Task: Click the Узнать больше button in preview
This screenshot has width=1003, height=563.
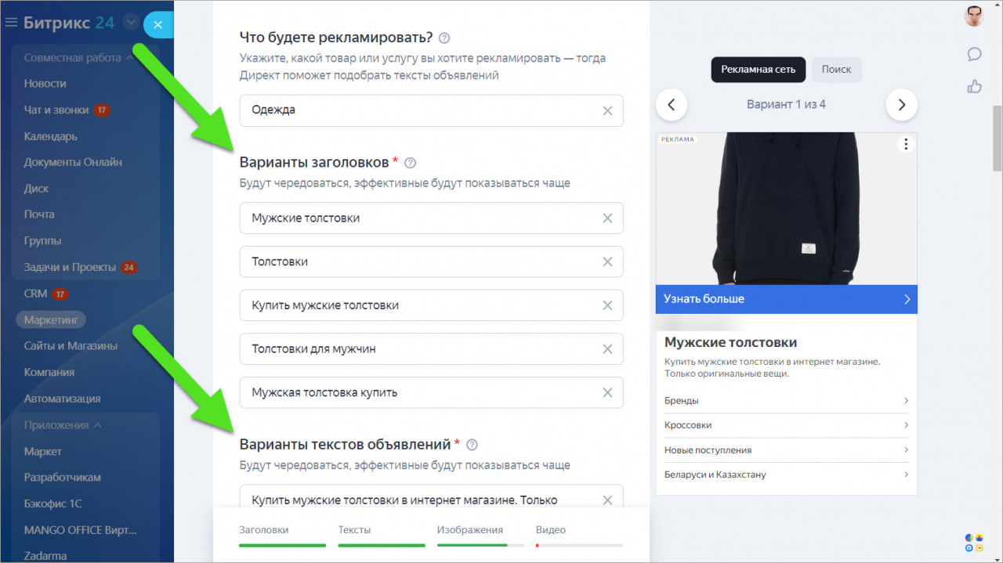Action: pyautogui.click(x=787, y=299)
